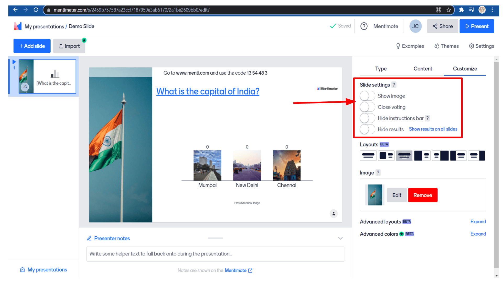Image resolution: width=503 pixels, height=283 pixels.
Task: Toggle the Show image switch
Action: [x=367, y=96]
